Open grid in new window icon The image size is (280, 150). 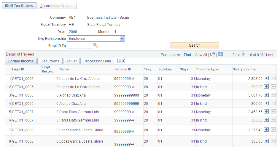click(x=212, y=54)
